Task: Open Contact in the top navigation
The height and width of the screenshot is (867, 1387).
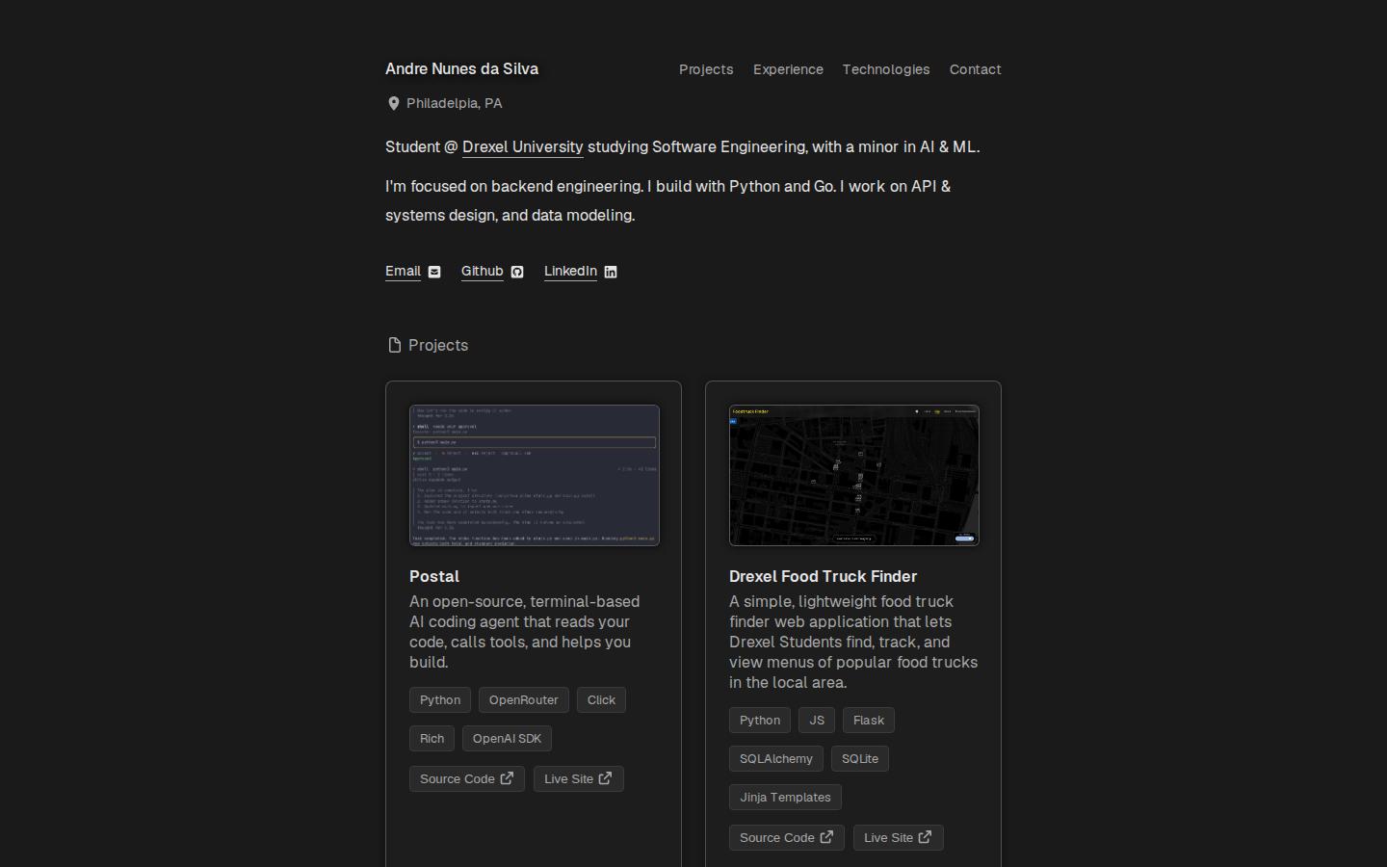Action: 976,69
